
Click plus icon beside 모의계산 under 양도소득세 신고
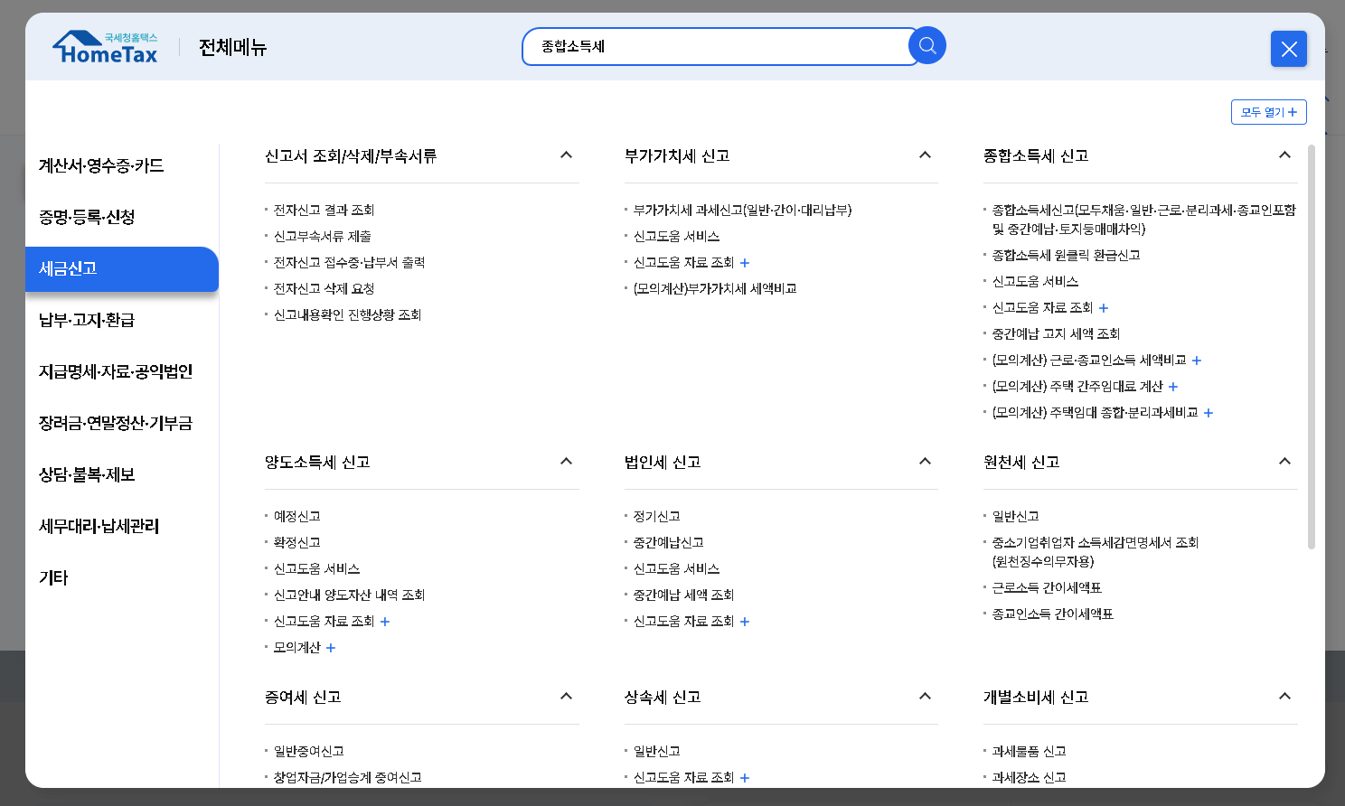tap(331, 648)
